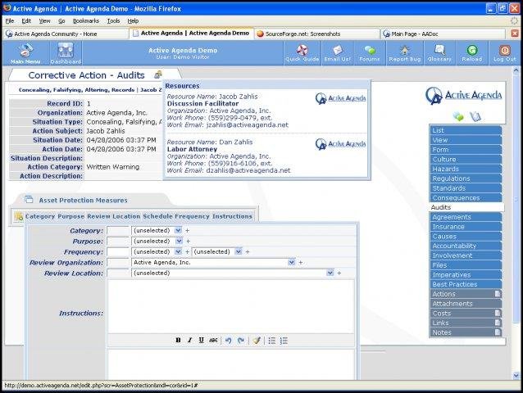This screenshot has height=393, width=523.
Task: Click the document icon on Actions row
Action: (x=498, y=293)
